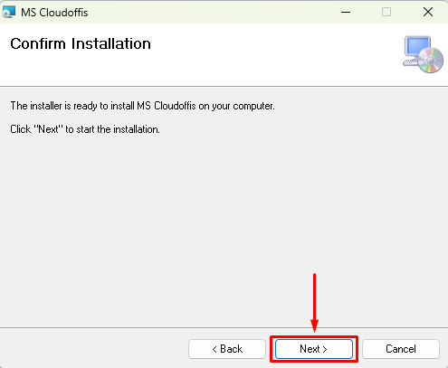Click the "The installer is ready to install" text
This screenshot has width=448, height=368.
coord(142,106)
